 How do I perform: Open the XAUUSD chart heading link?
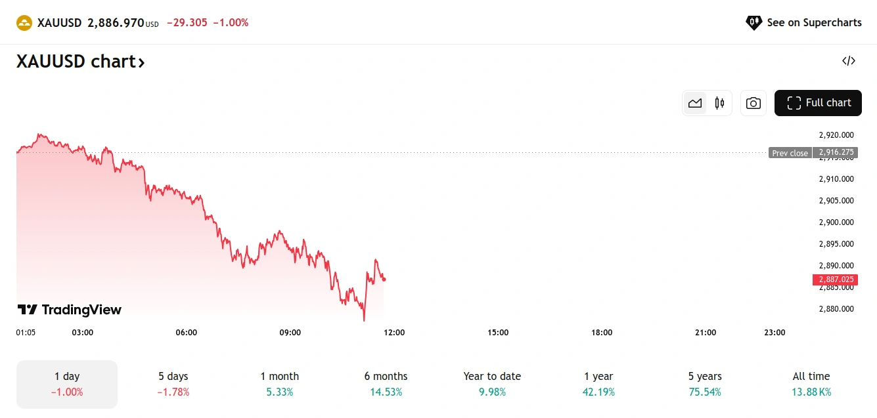(x=80, y=62)
